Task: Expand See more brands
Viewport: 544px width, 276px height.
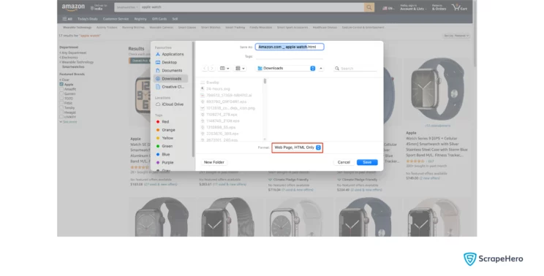Action: [x=68, y=122]
